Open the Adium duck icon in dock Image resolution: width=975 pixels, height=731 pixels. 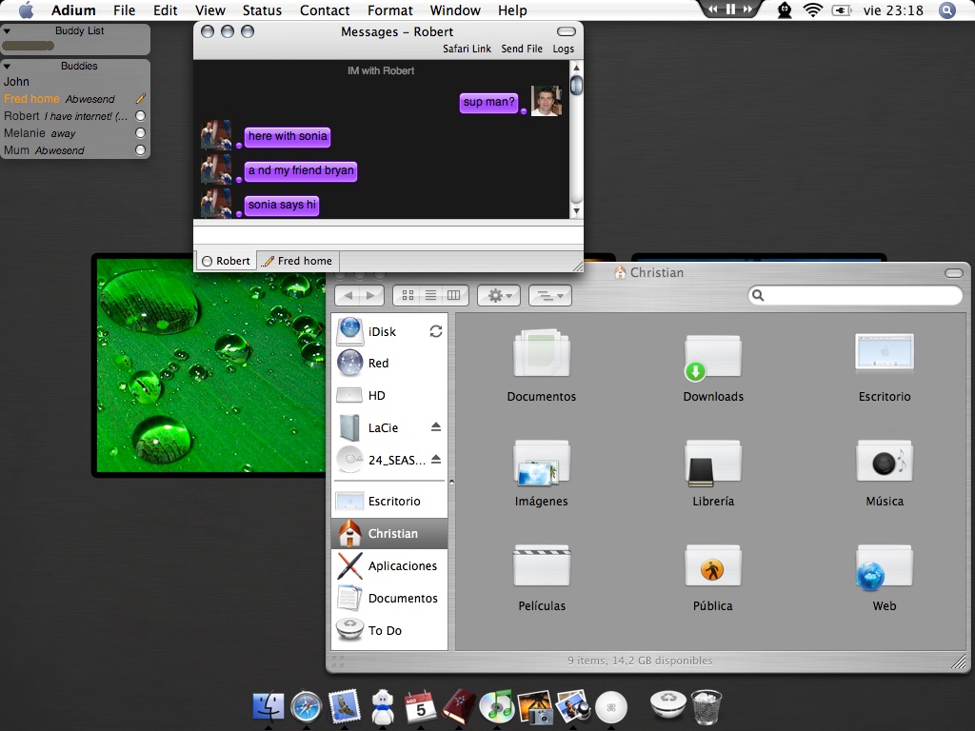click(x=382, y=707)
